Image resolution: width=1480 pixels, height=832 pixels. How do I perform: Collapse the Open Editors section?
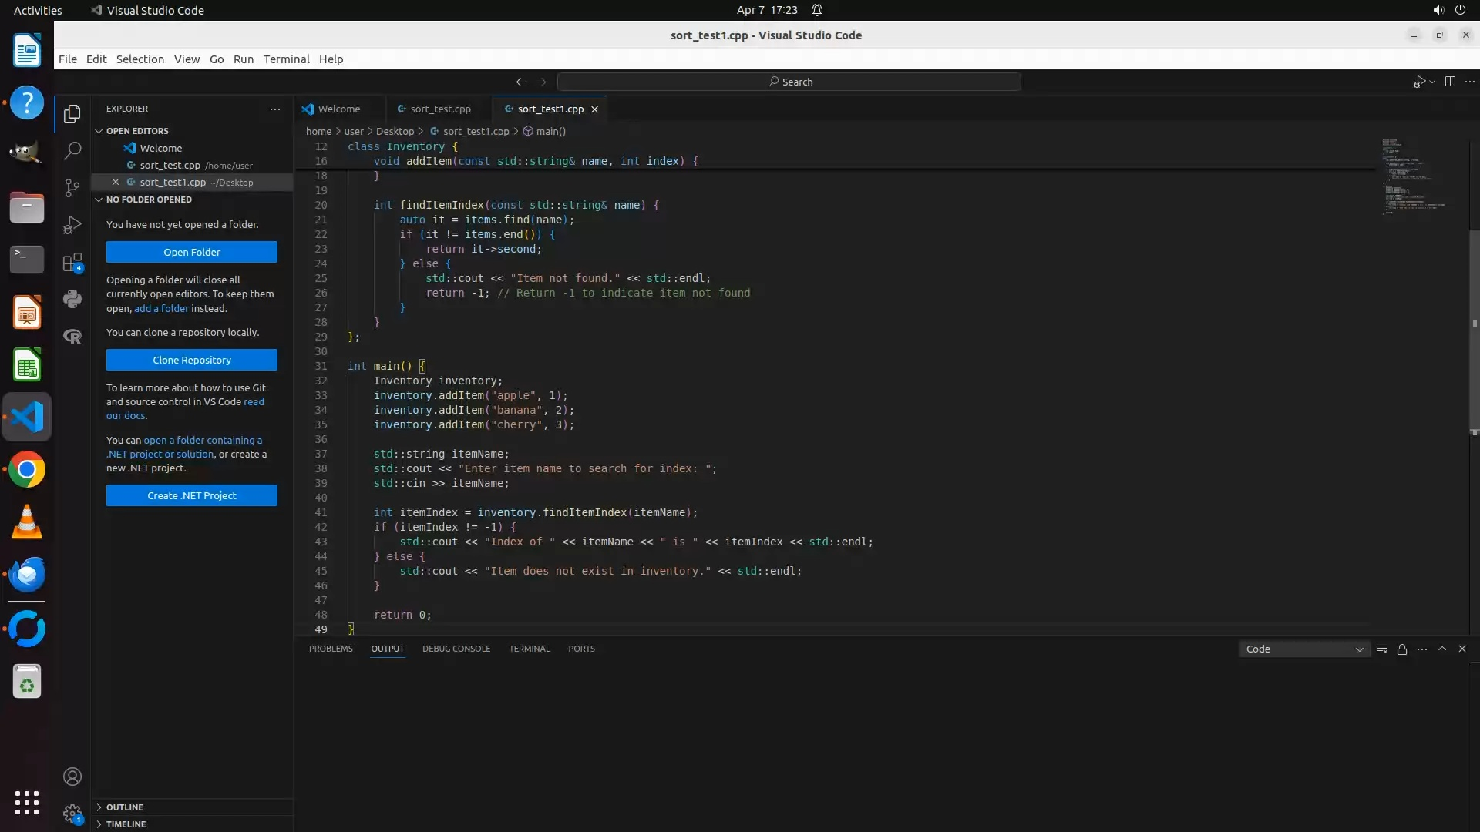pyautogui.click(x=137, y=131)
